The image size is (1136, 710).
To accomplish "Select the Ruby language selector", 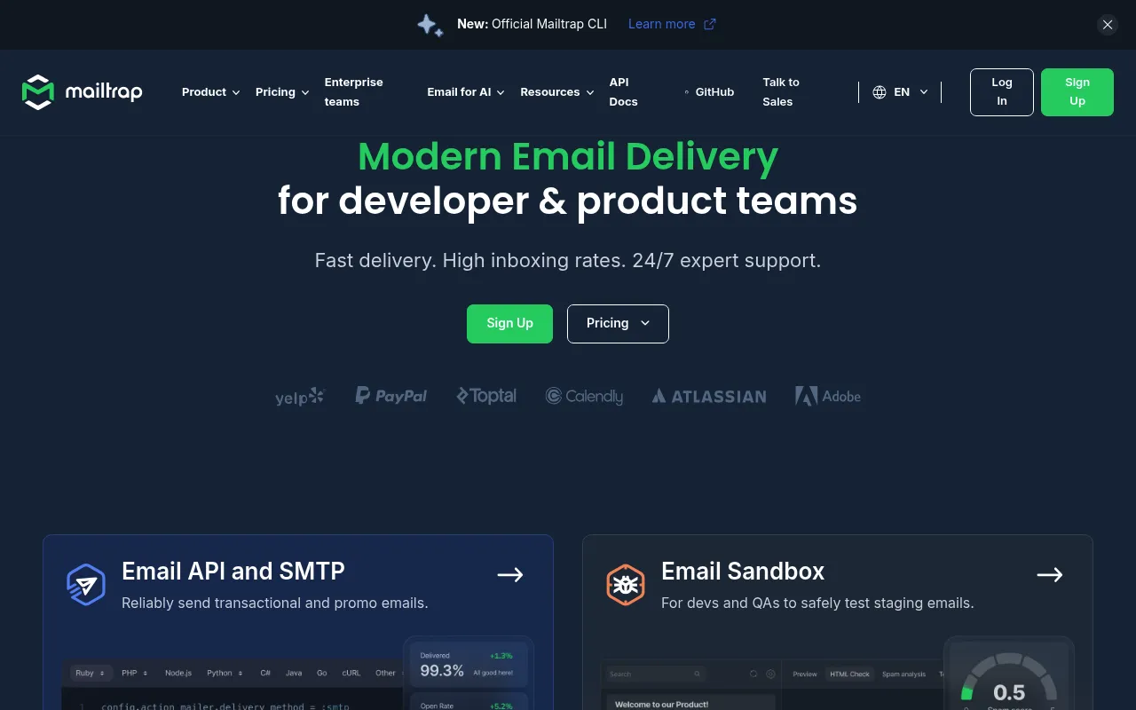I will (91, 674).
